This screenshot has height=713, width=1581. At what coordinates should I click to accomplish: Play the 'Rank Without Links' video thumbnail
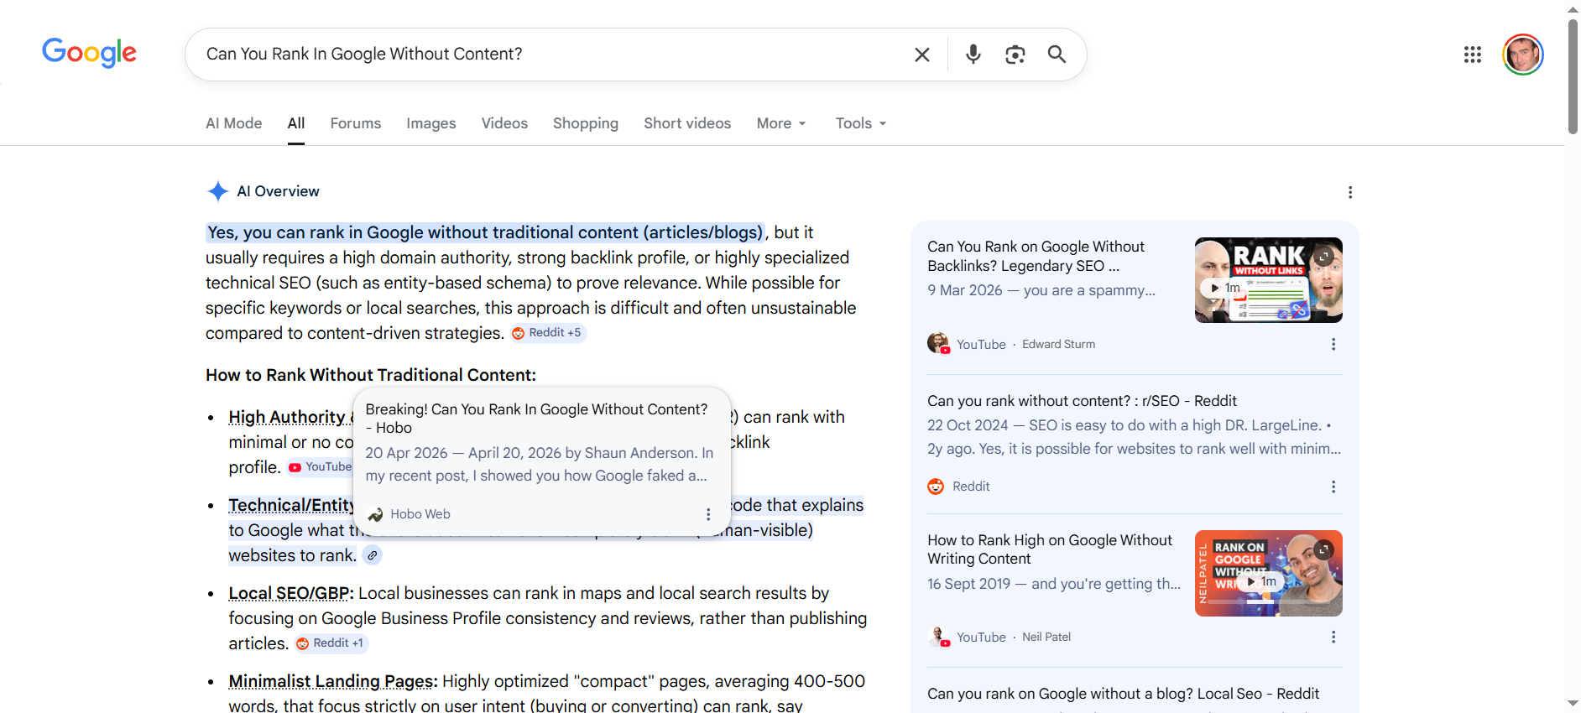pyautogui.click(x=1267, y=280)
